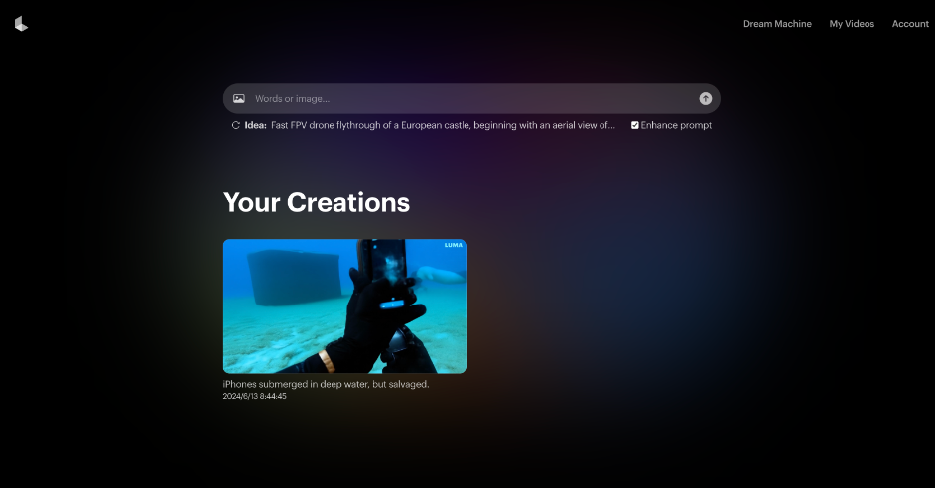This screenshot has width=935, height=488.
Task: Click the phone held in the video
Action: pyautogui.click(x=387, y=273)
